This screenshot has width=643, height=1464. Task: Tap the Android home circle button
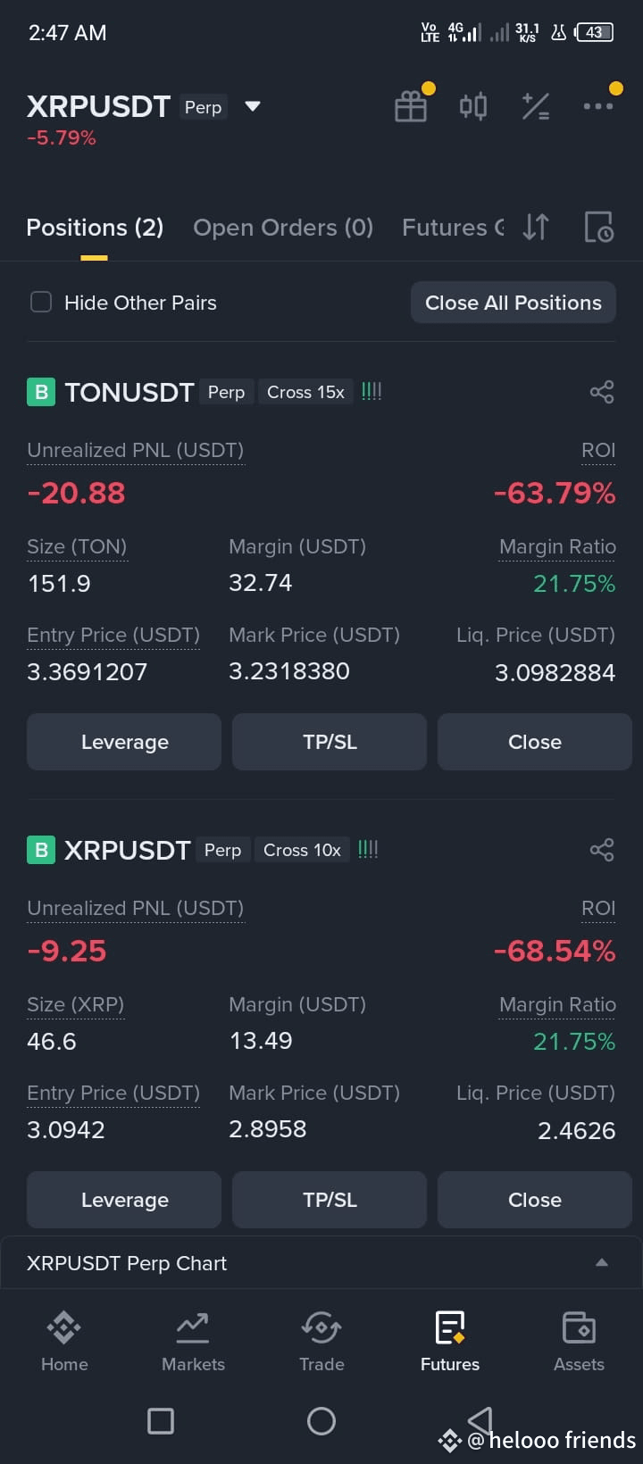(x=321, y=1421)
